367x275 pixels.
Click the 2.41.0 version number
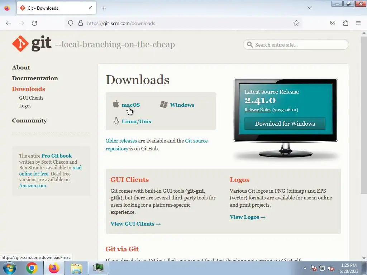(260, 100)
